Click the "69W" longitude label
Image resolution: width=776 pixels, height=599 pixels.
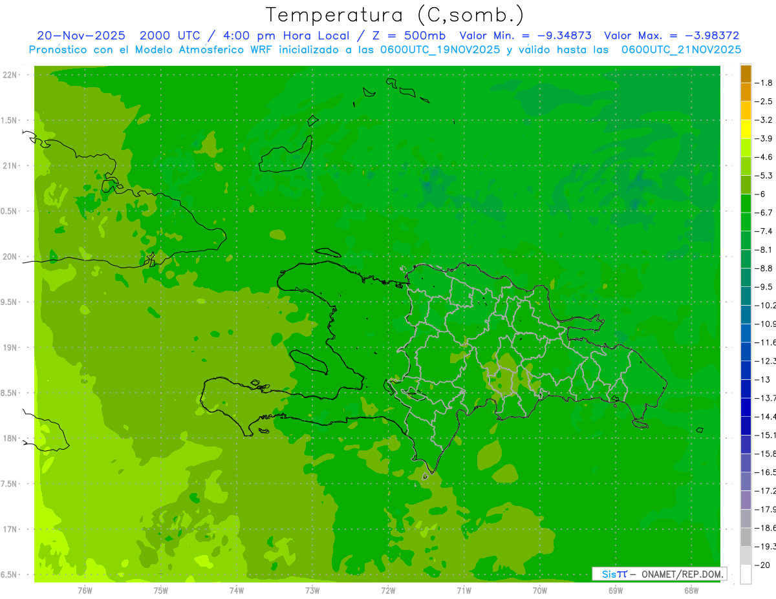pos(616,590)
